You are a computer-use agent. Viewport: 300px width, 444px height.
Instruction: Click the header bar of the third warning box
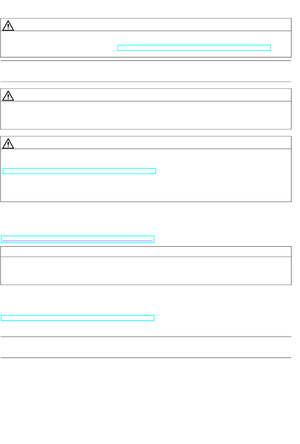[x=146, y=143]
